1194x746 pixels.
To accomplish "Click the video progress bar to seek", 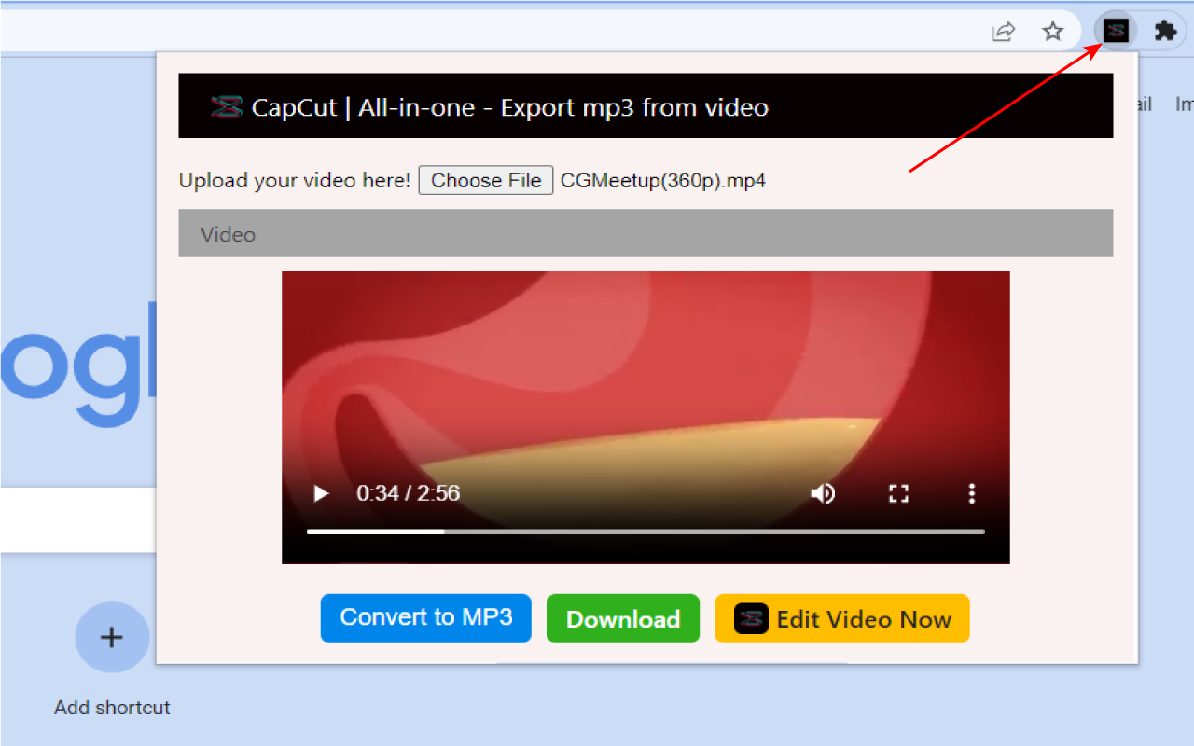I will click(x=645, y=532).
